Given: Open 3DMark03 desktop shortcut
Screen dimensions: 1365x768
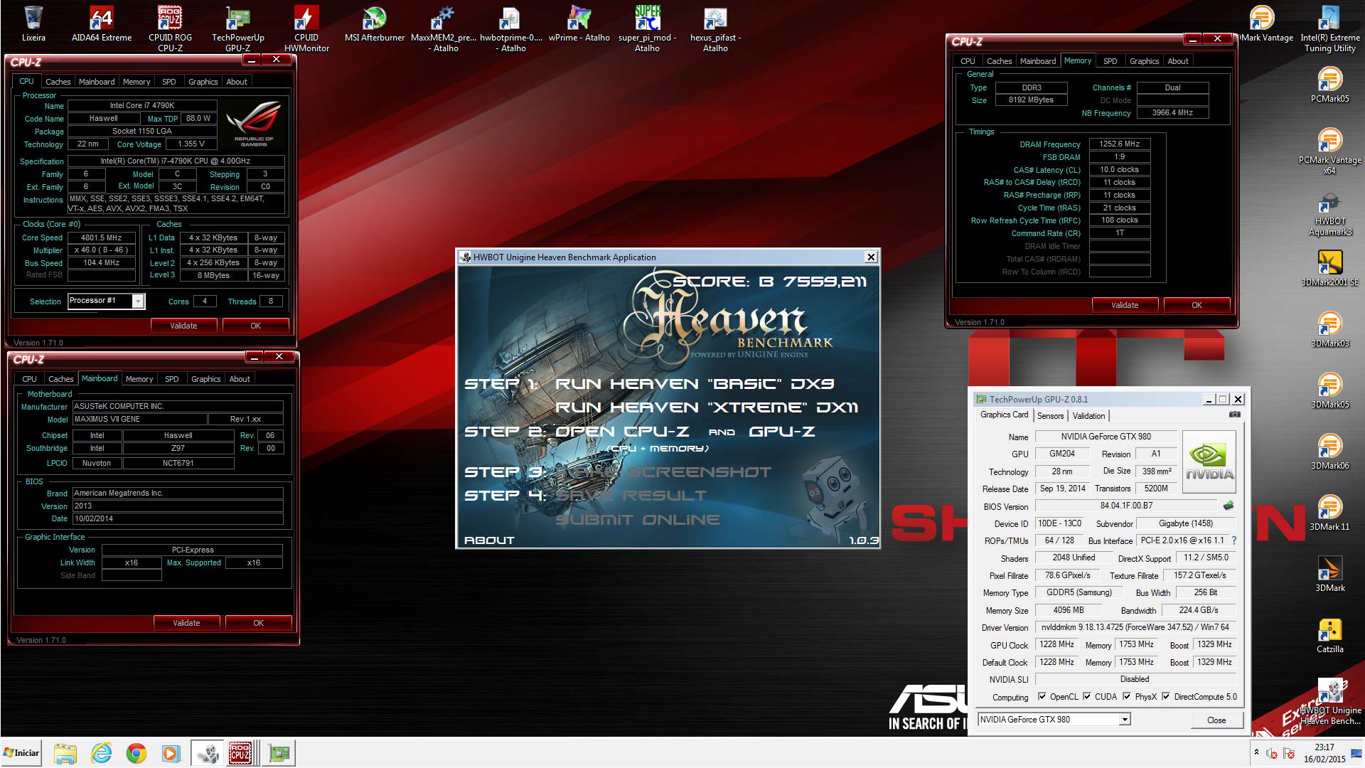Looking at the screenshot, I should [x=1329, y=330].
